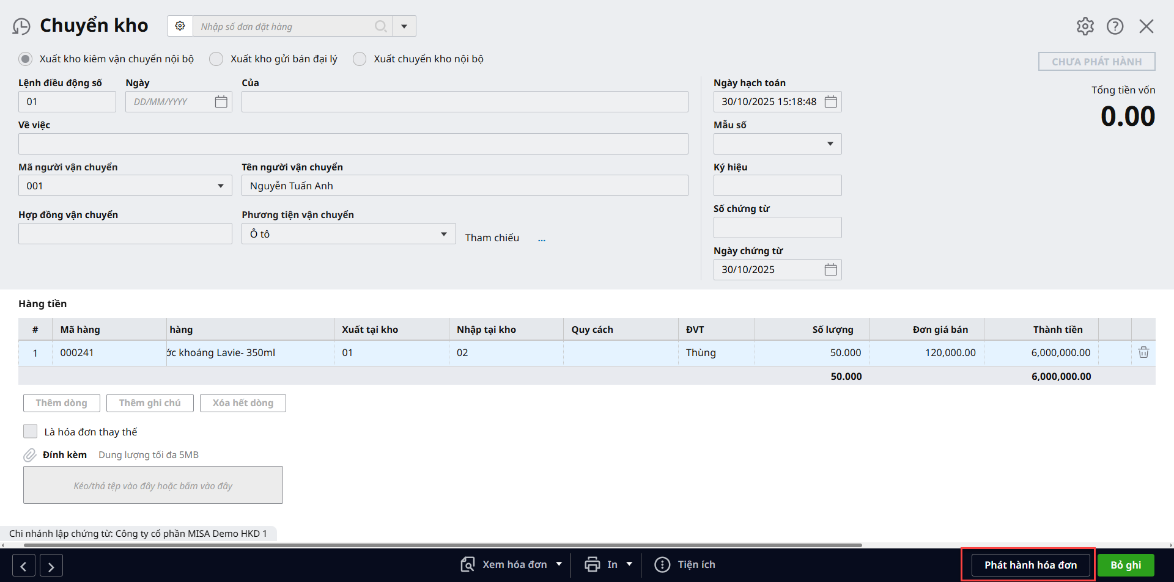This screenshot has width=1174, height=582.
Task: Go to previous voucher arrow
Action: (x=23, y=566)
